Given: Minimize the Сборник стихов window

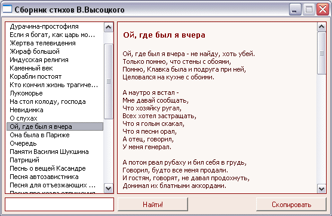Looking at the screenshot, I should pyautogui.click(x=295, y=10).
